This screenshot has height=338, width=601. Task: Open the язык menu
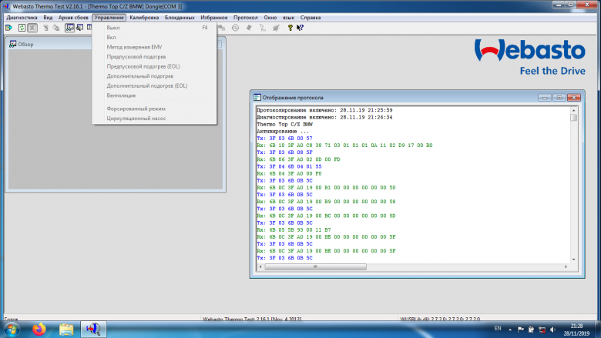pos(288,18)
